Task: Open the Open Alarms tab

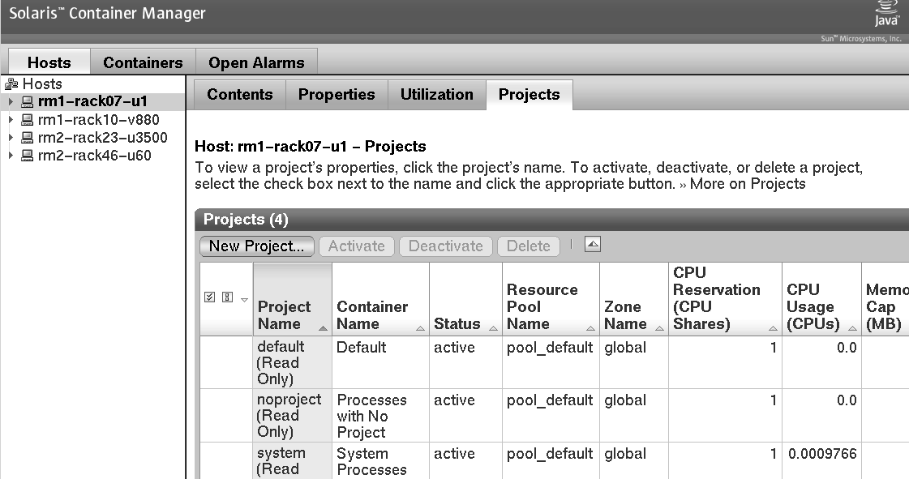Action: point(256,62)
